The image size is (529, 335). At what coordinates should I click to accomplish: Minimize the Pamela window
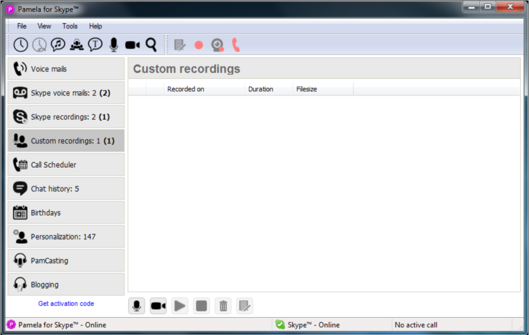coord(472,7)
